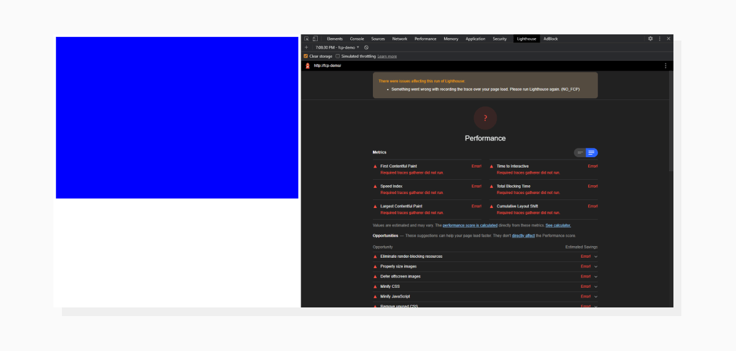Switch metrics to expanded description view

592,153
